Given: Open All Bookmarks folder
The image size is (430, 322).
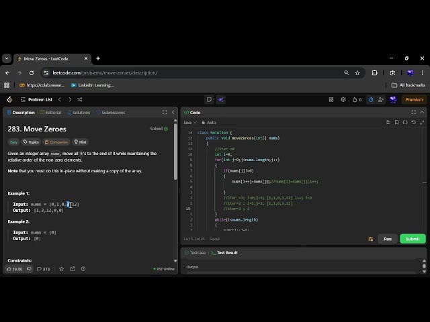Looking at the screenshot, I should tap(408, 85).
